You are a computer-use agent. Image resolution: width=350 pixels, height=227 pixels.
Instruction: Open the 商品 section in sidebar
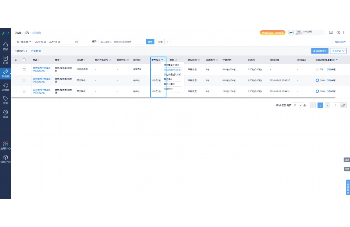[x=6, y=46]
